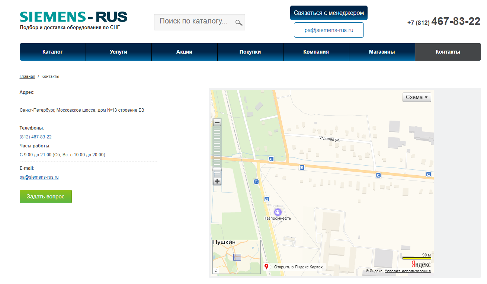The width and height of the screenshot is (487, 284).
Task: Click the red Yandex pin icon
Action: (x=266, y=267)
